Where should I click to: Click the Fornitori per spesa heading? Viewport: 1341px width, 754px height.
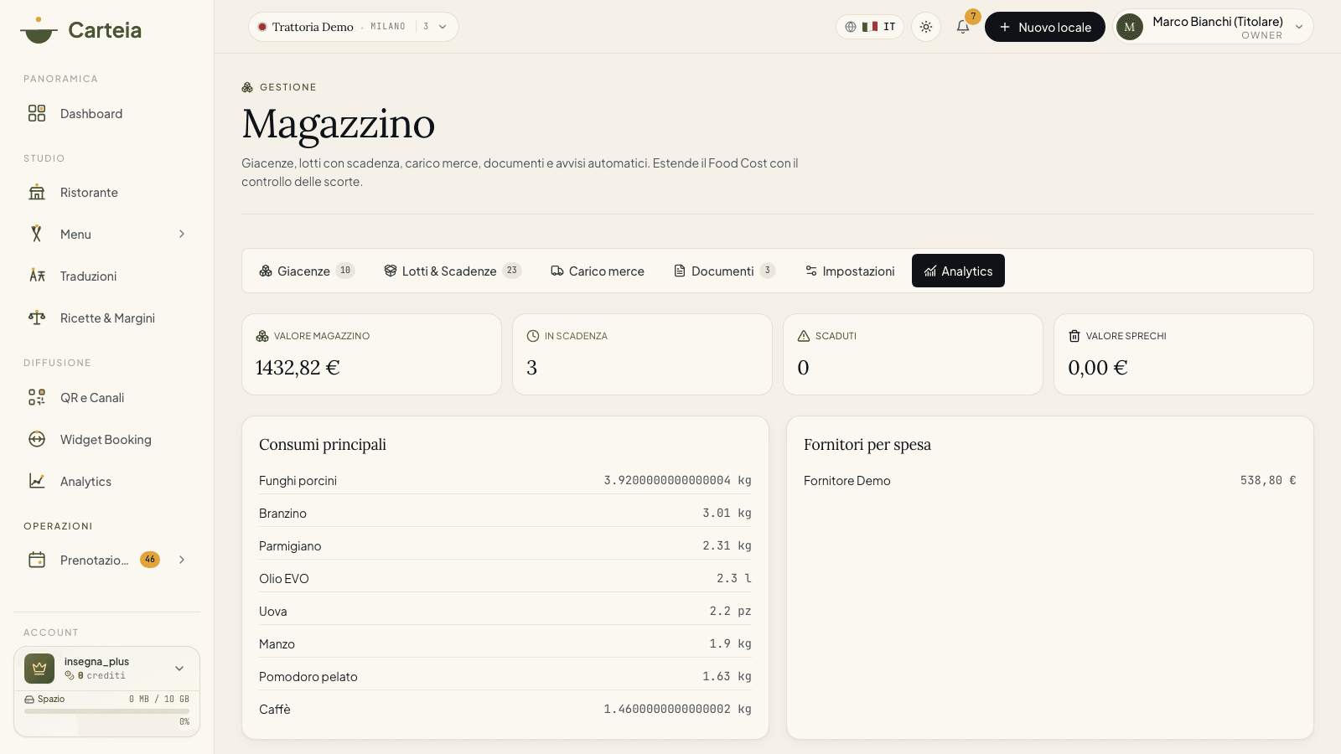pyautogui.click(x=867, y=445)
